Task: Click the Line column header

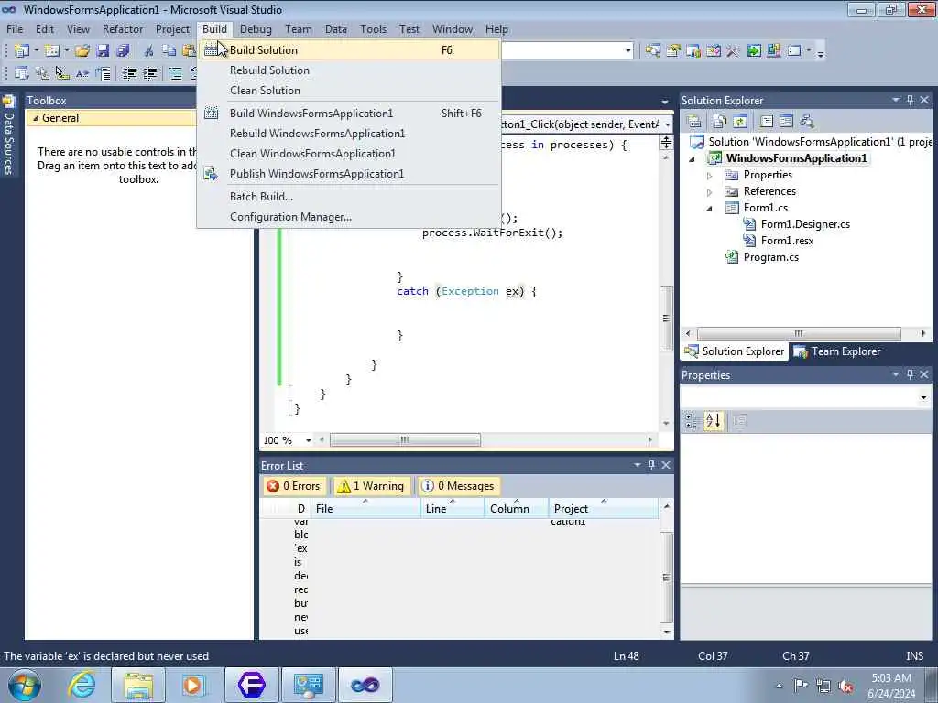Action: point(453,508)
